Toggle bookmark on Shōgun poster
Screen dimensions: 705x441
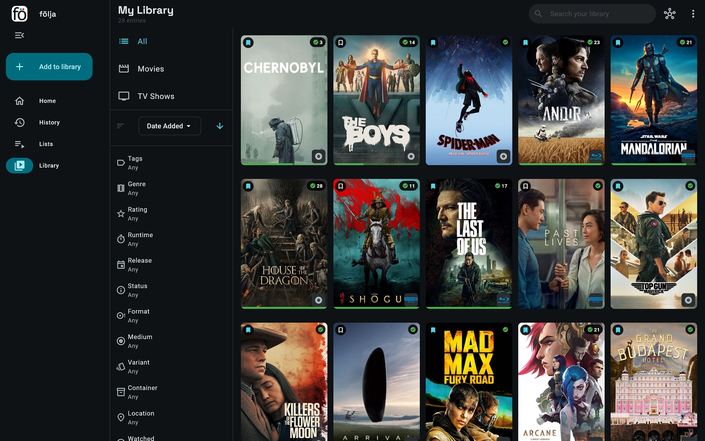pyautogui.click(x=341, y=186)
